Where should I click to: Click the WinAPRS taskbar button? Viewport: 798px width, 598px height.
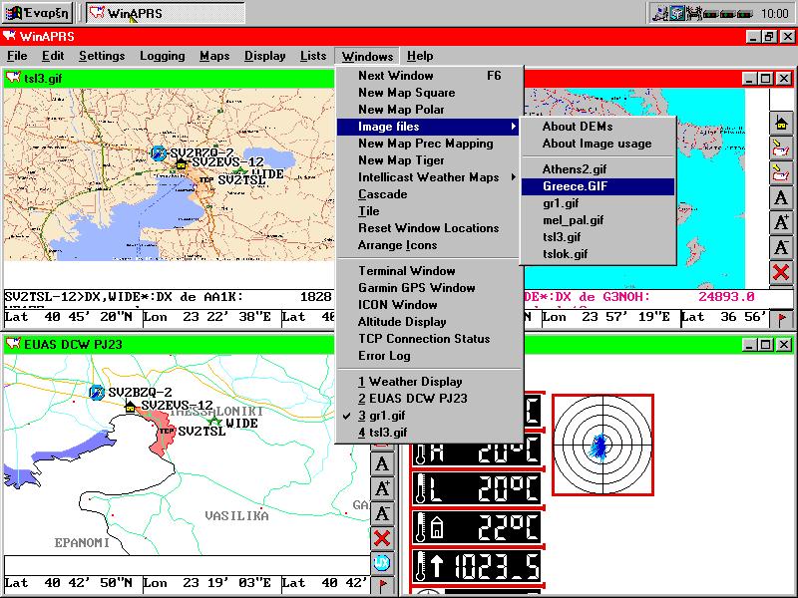click(166, 13)
